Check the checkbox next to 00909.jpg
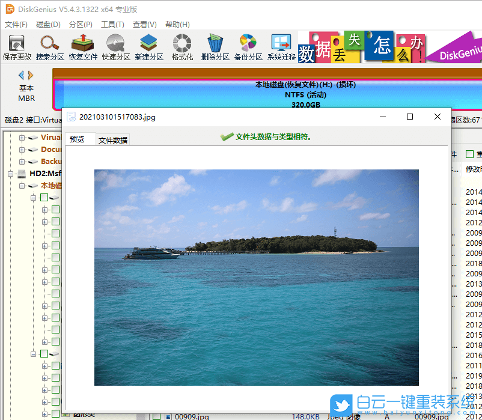This screenshot has height=420, width=482. [x=156, y=416]
